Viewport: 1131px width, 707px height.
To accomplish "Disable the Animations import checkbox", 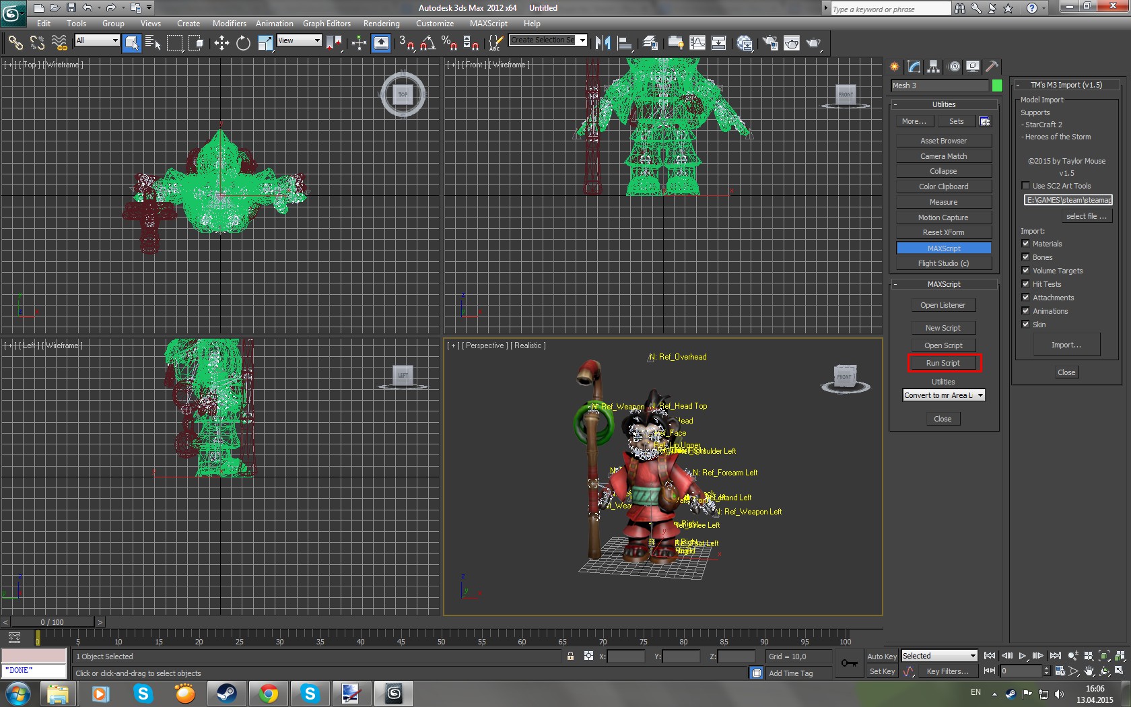I will pyautogui.click(x=1025, y=311).
